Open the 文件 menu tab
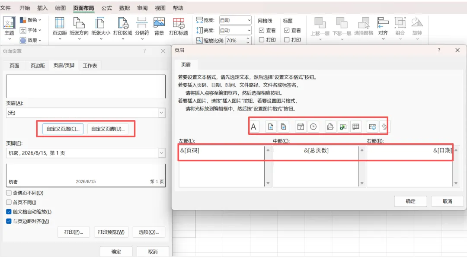The height and width of the screenshot is (260, 467). 5,8
